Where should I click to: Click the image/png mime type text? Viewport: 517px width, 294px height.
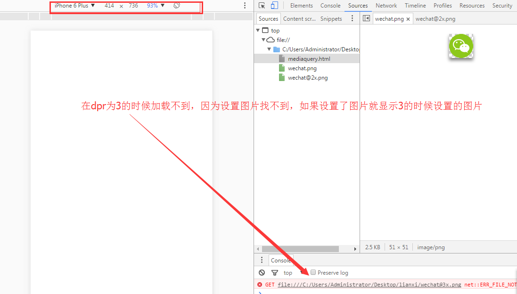(x=431, y=247)
